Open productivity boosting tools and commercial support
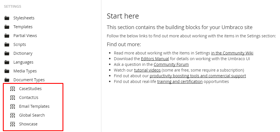Viewport: 280px width, 132px height. [198, 76]
